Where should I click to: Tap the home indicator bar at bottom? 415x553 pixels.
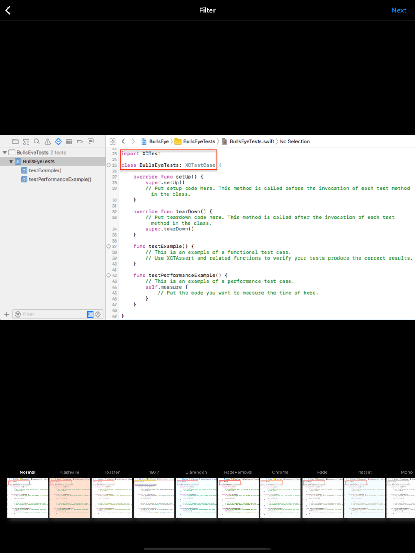207,548
